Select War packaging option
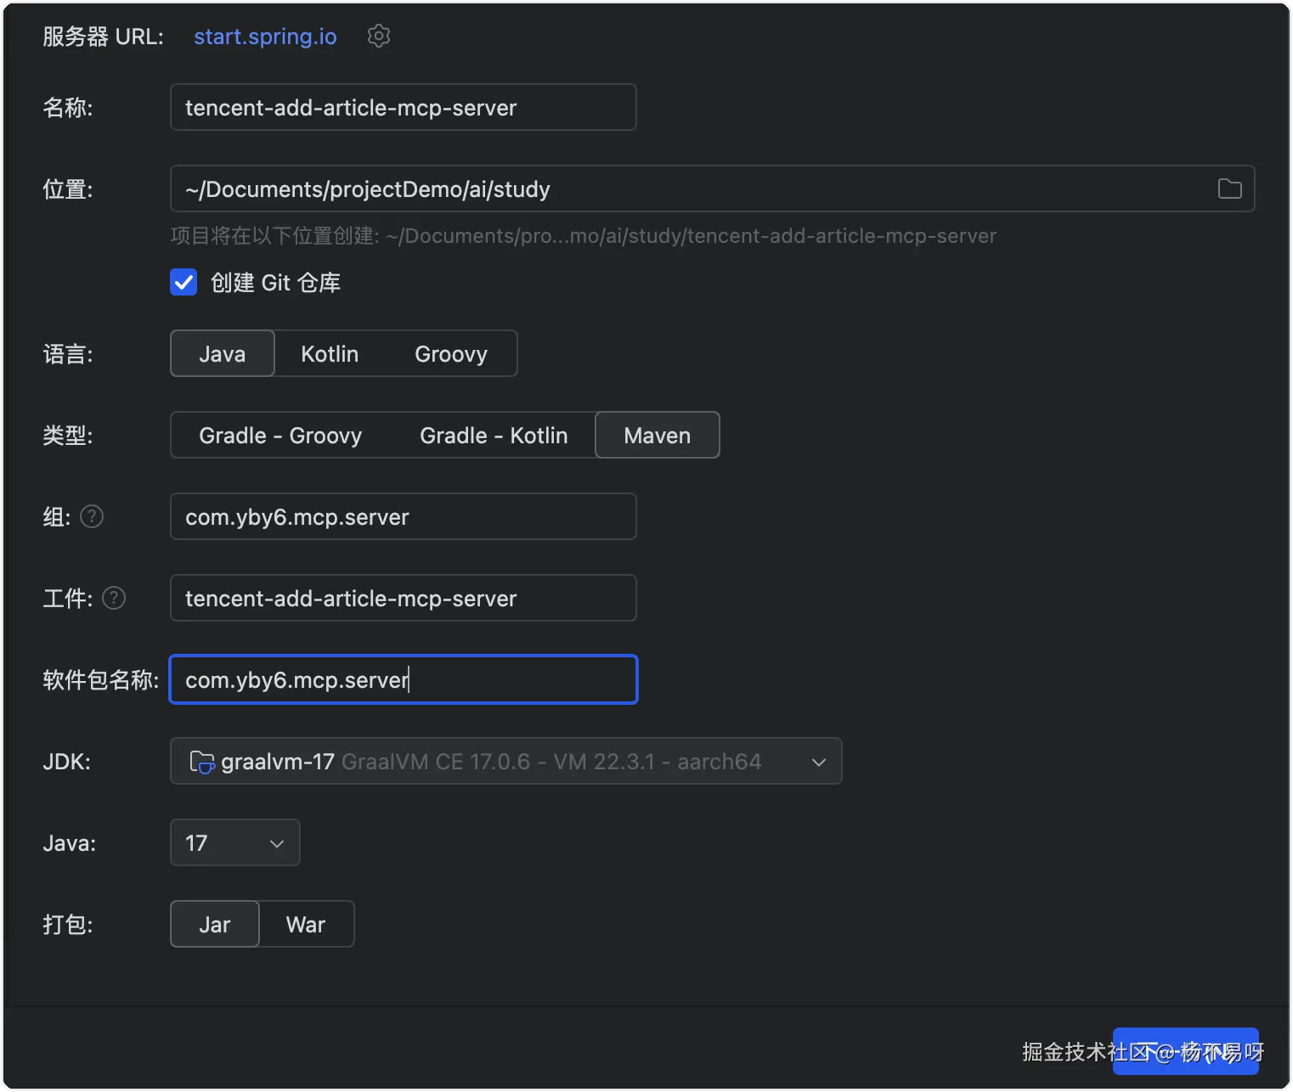The image size is (1293, 1092). [306, 924]
